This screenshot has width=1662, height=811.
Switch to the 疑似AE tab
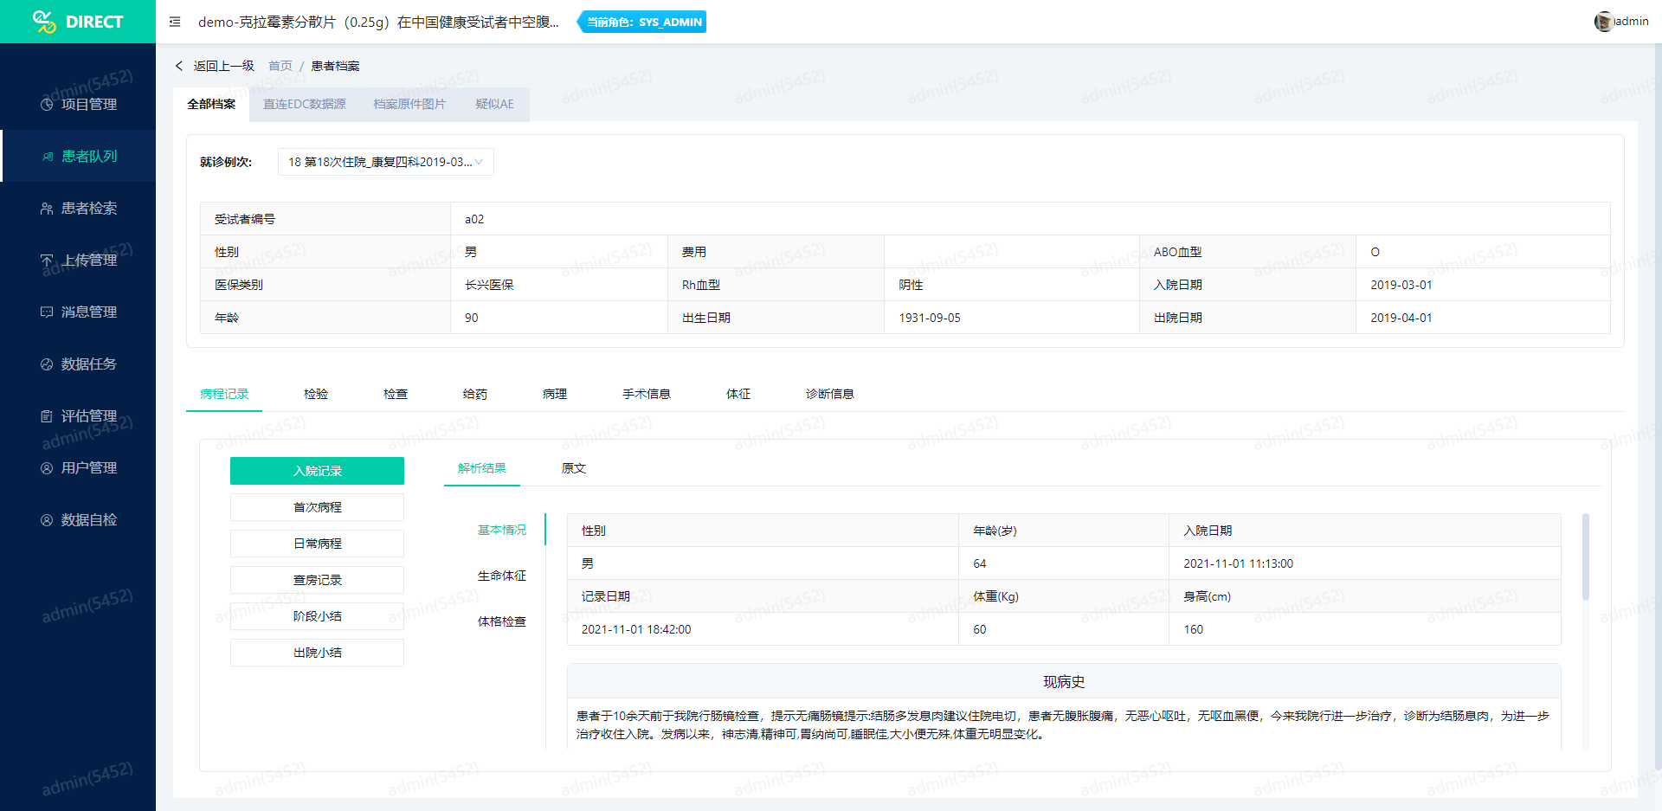pos(494,104)
